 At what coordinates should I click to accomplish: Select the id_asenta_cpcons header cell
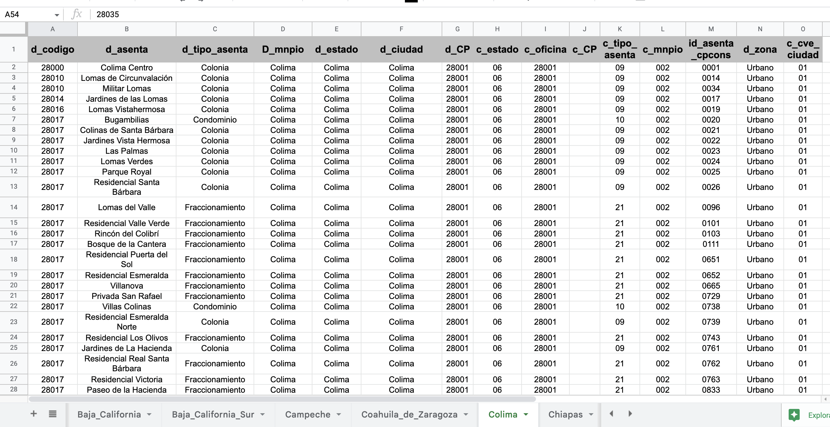[x=711, y=49]
